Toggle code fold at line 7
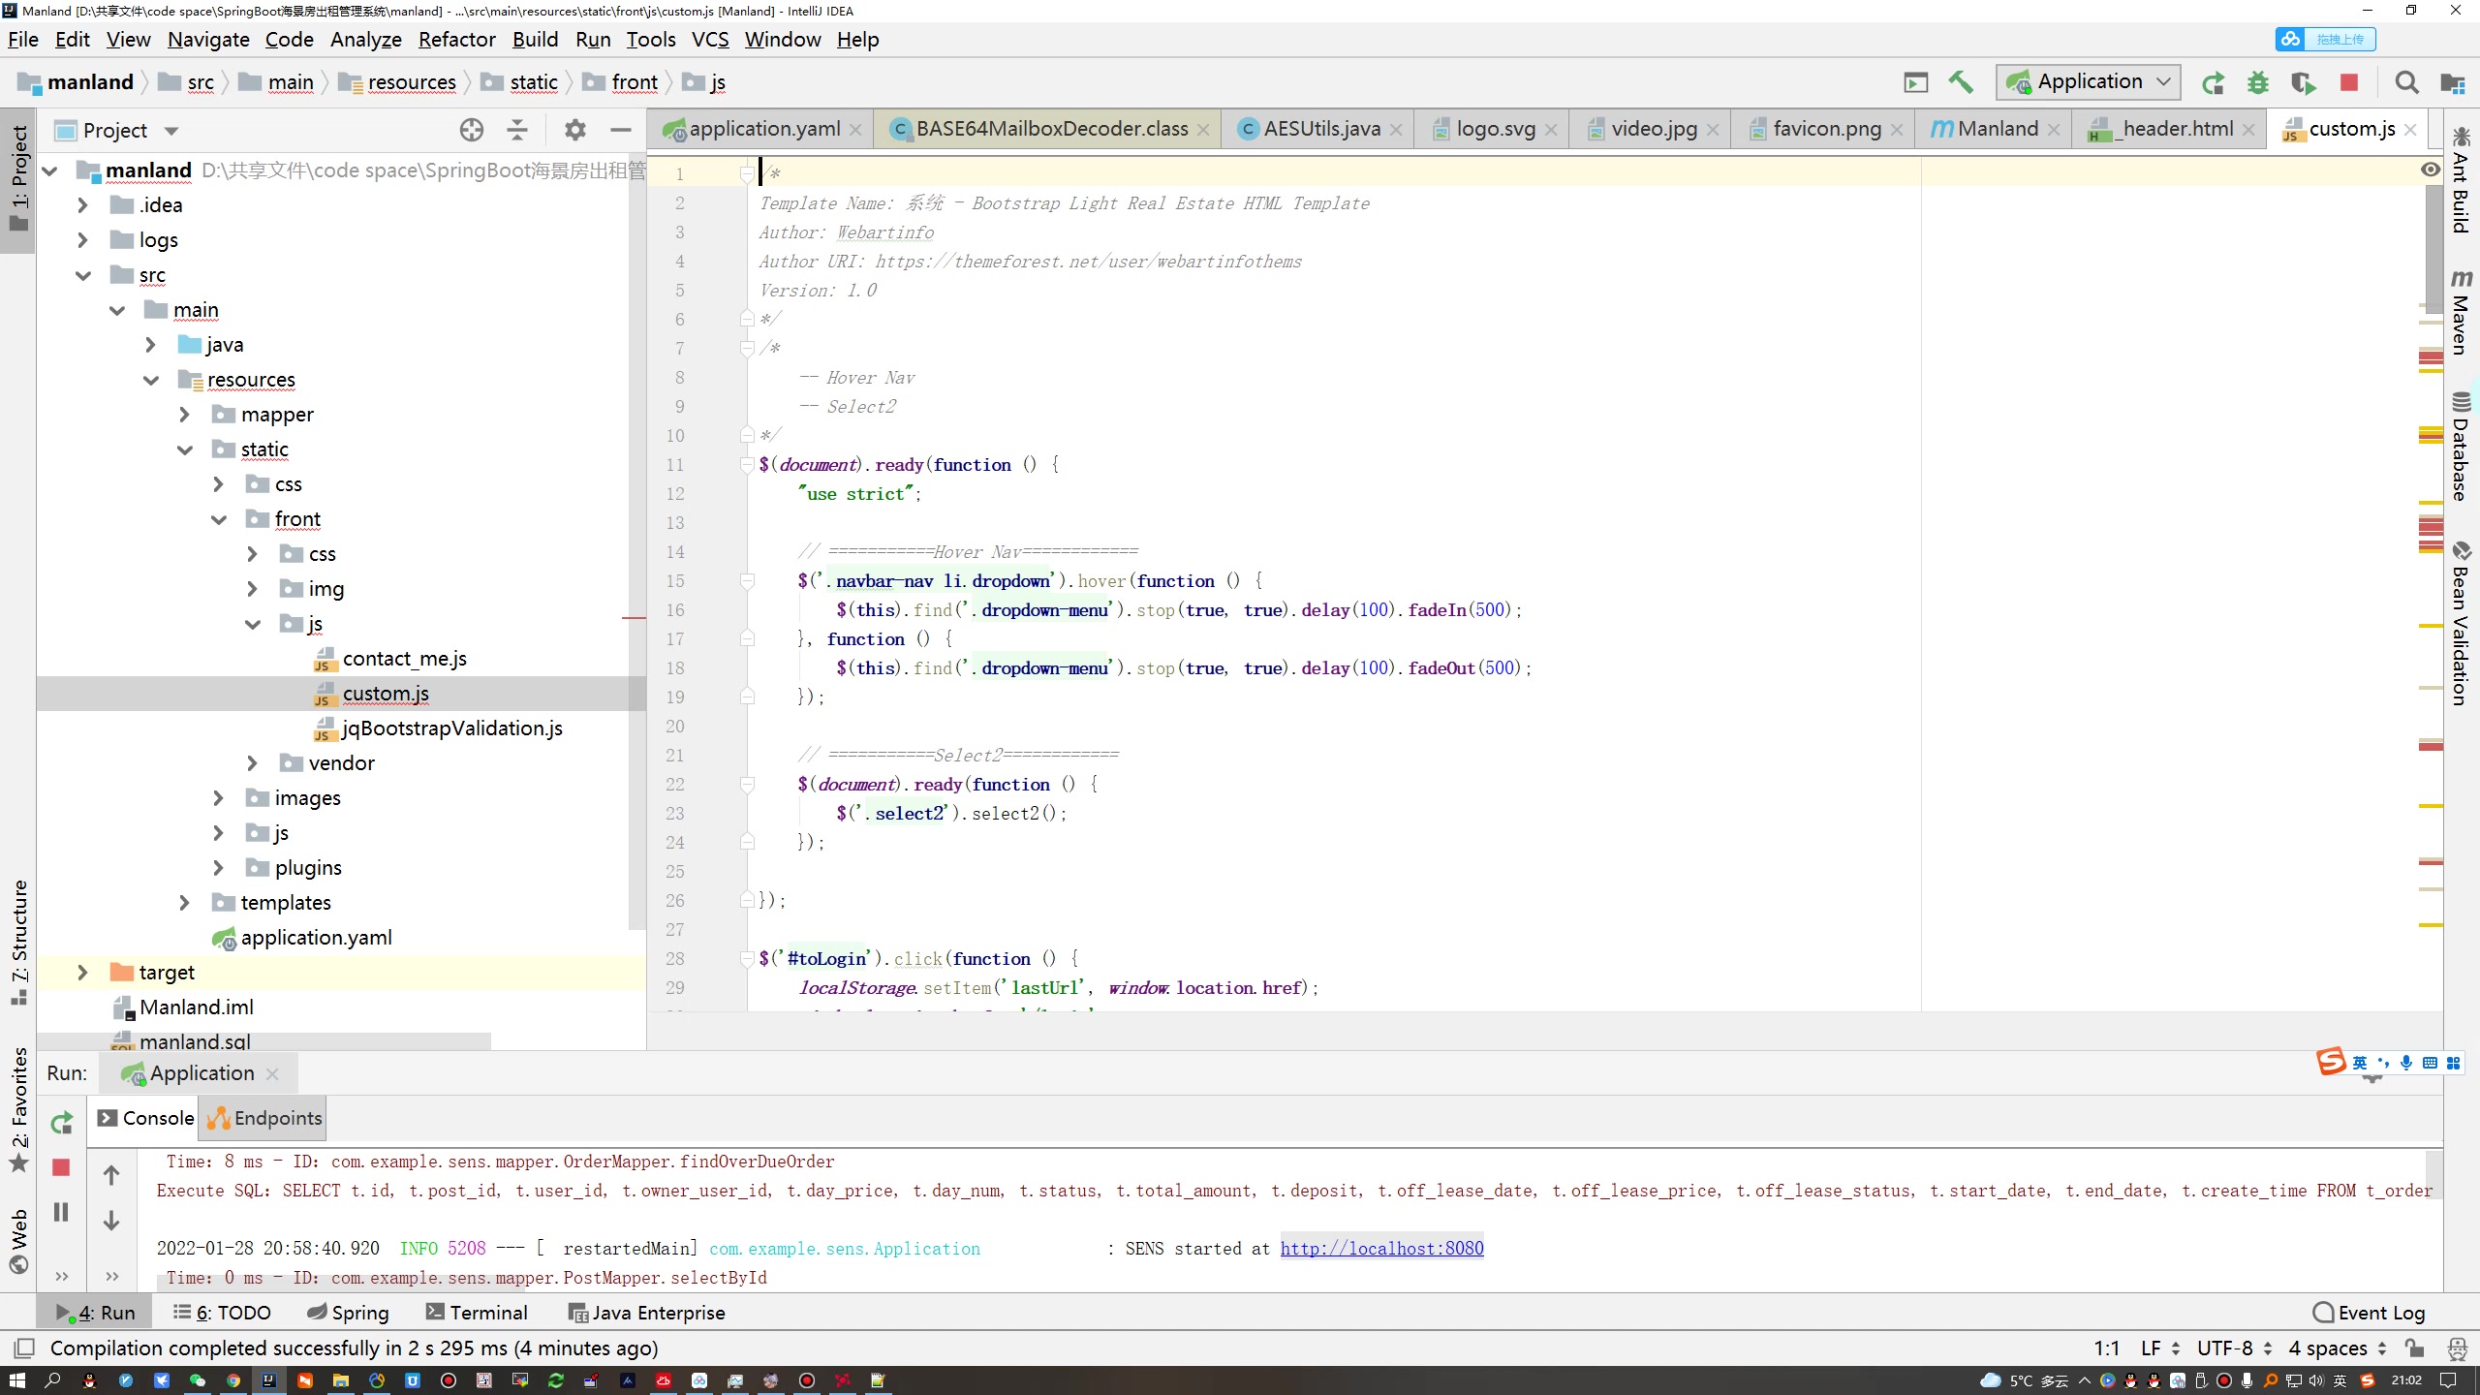Viewport: 2480px width, 1395px height. tap(747, 349)
